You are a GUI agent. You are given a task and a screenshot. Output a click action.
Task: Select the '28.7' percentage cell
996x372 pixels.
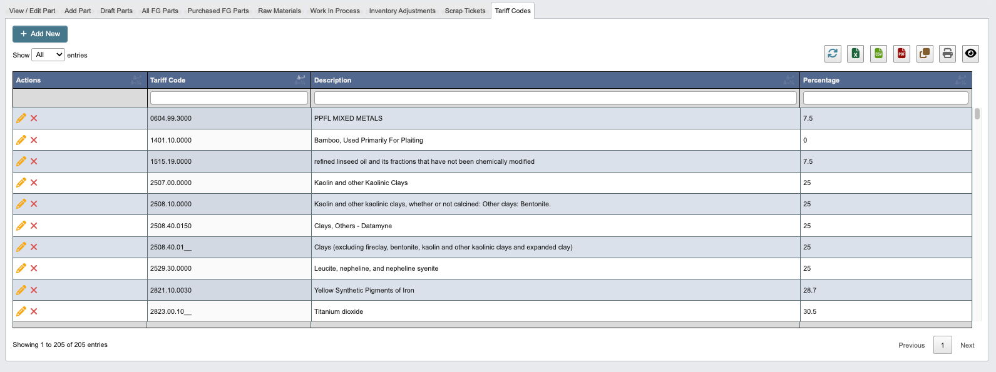886,290
